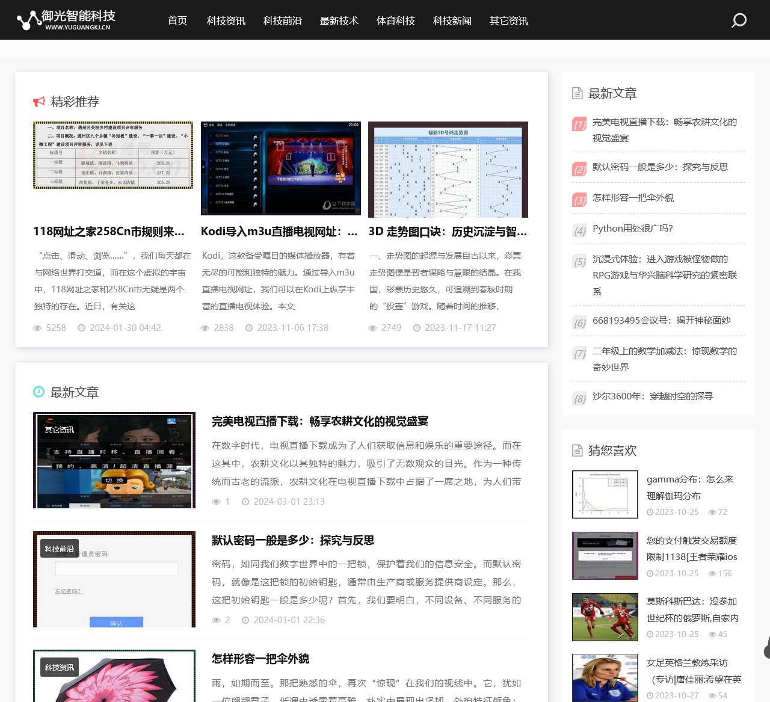Click the gamma distribution chart thumbnail
Screen dimensions: 770x702
[x=605, y=494]
